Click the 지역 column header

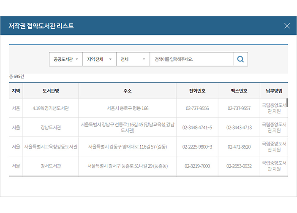[x=16, y=91]
